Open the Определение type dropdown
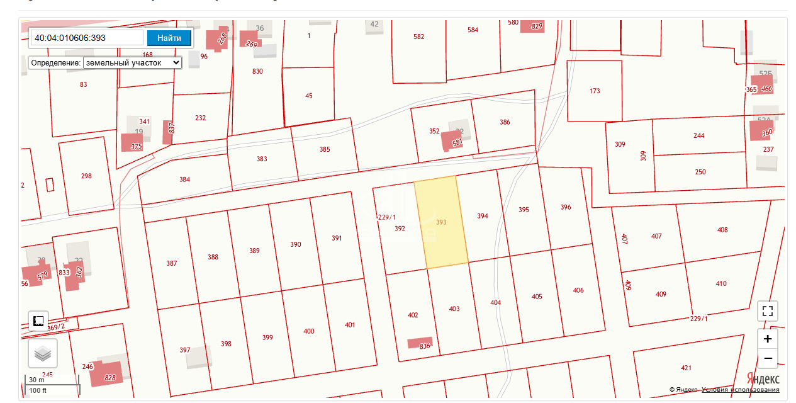796x403 pixels. tap(132, 63)
